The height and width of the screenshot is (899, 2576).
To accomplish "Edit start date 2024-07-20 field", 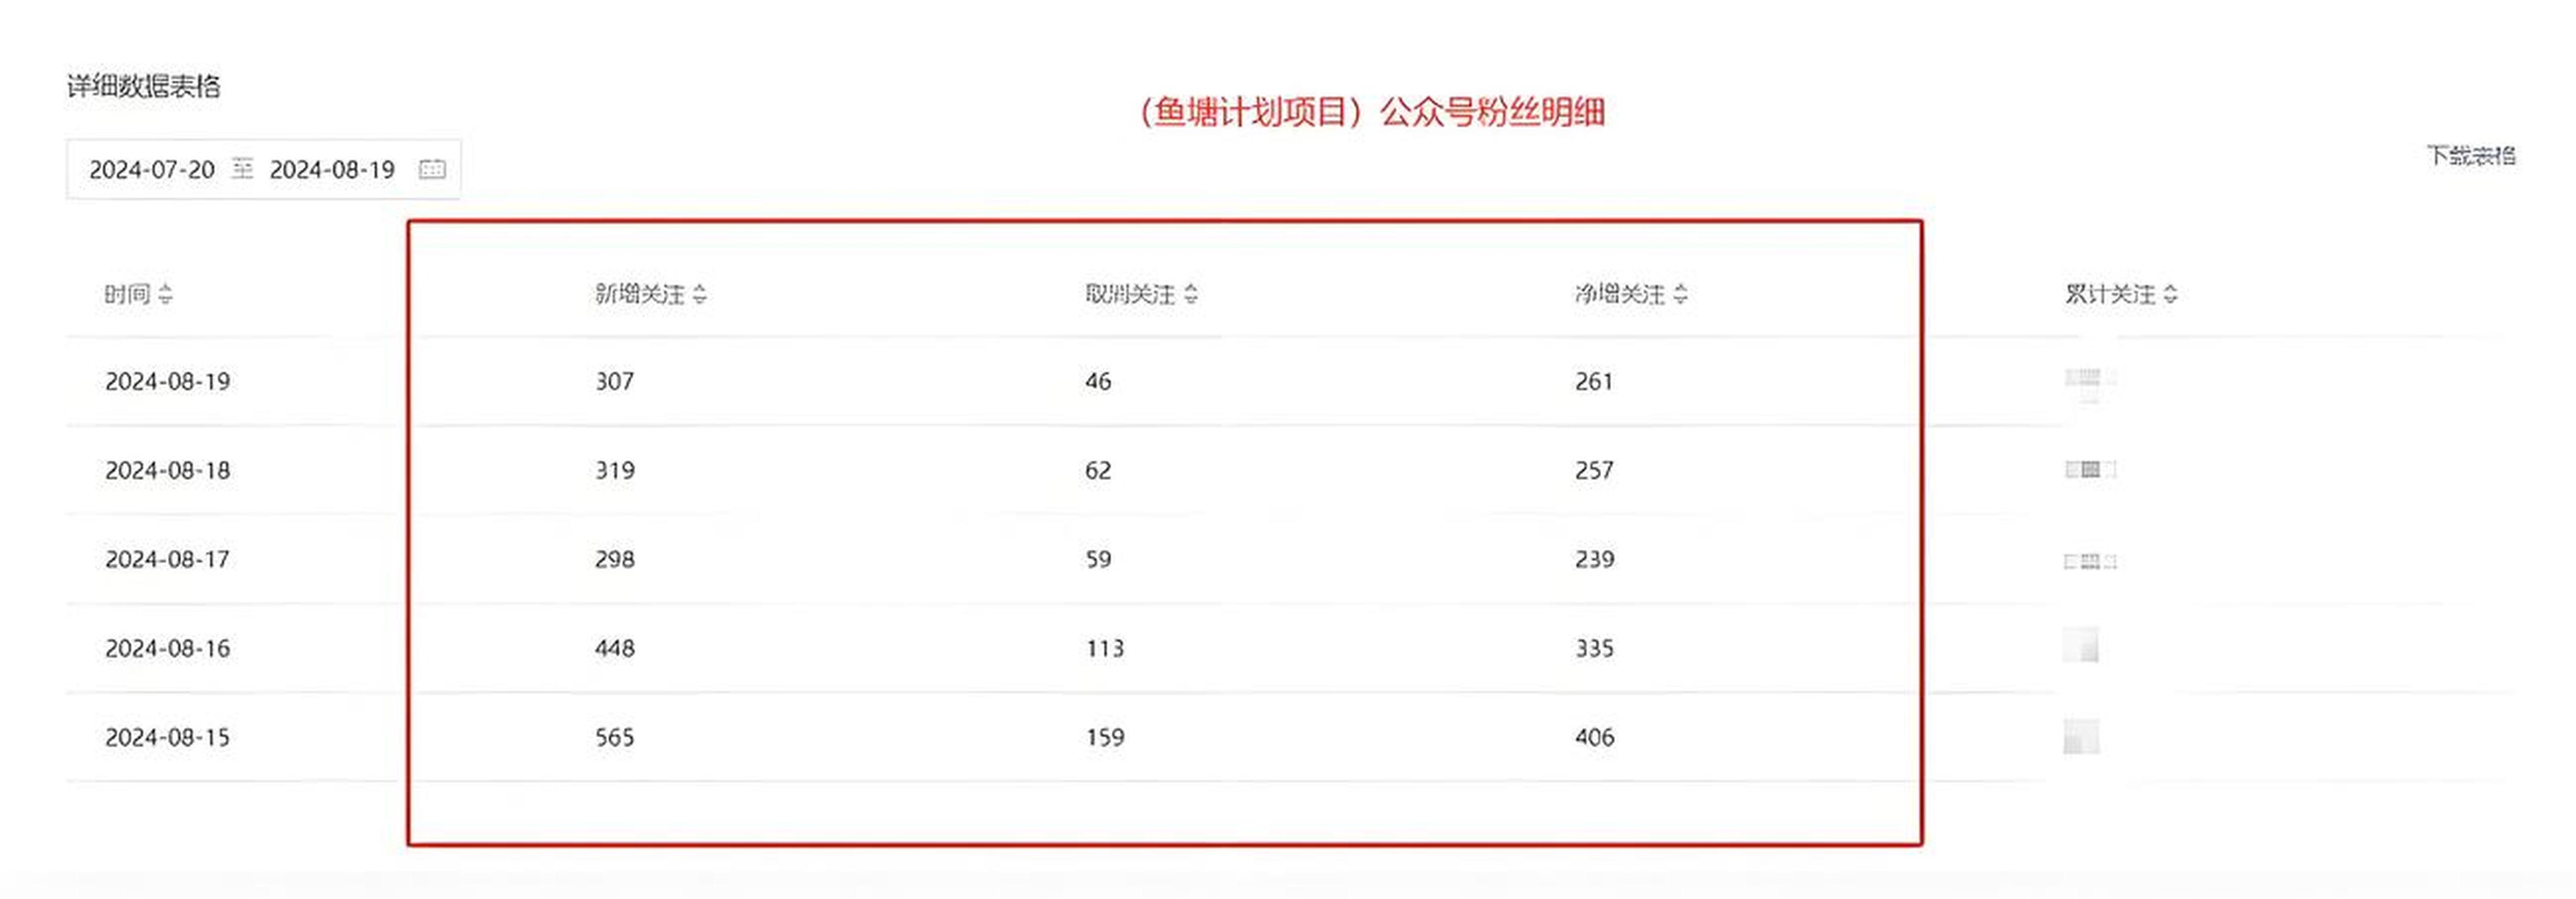I will click(x=152, y=169).
